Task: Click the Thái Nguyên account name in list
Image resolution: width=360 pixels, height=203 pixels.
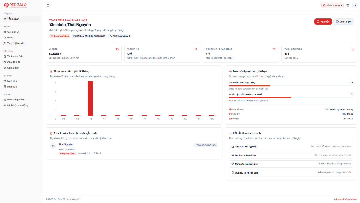Action: coord(66,144)
